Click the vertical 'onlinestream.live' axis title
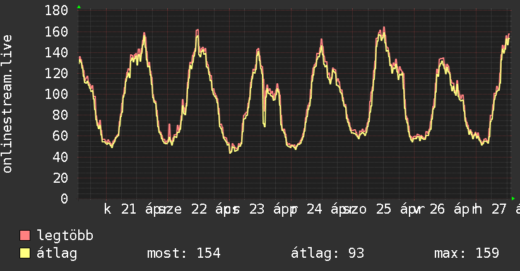Viewport: 520px width, 271px height. 7,104
